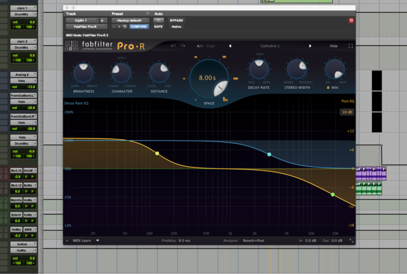This screenshot has height=274, width=407.
Task: Click the Out 0.0 dB output level
Action: 336,240
